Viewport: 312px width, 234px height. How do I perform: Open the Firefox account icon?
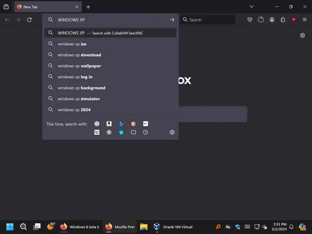[x=272, y=19]
